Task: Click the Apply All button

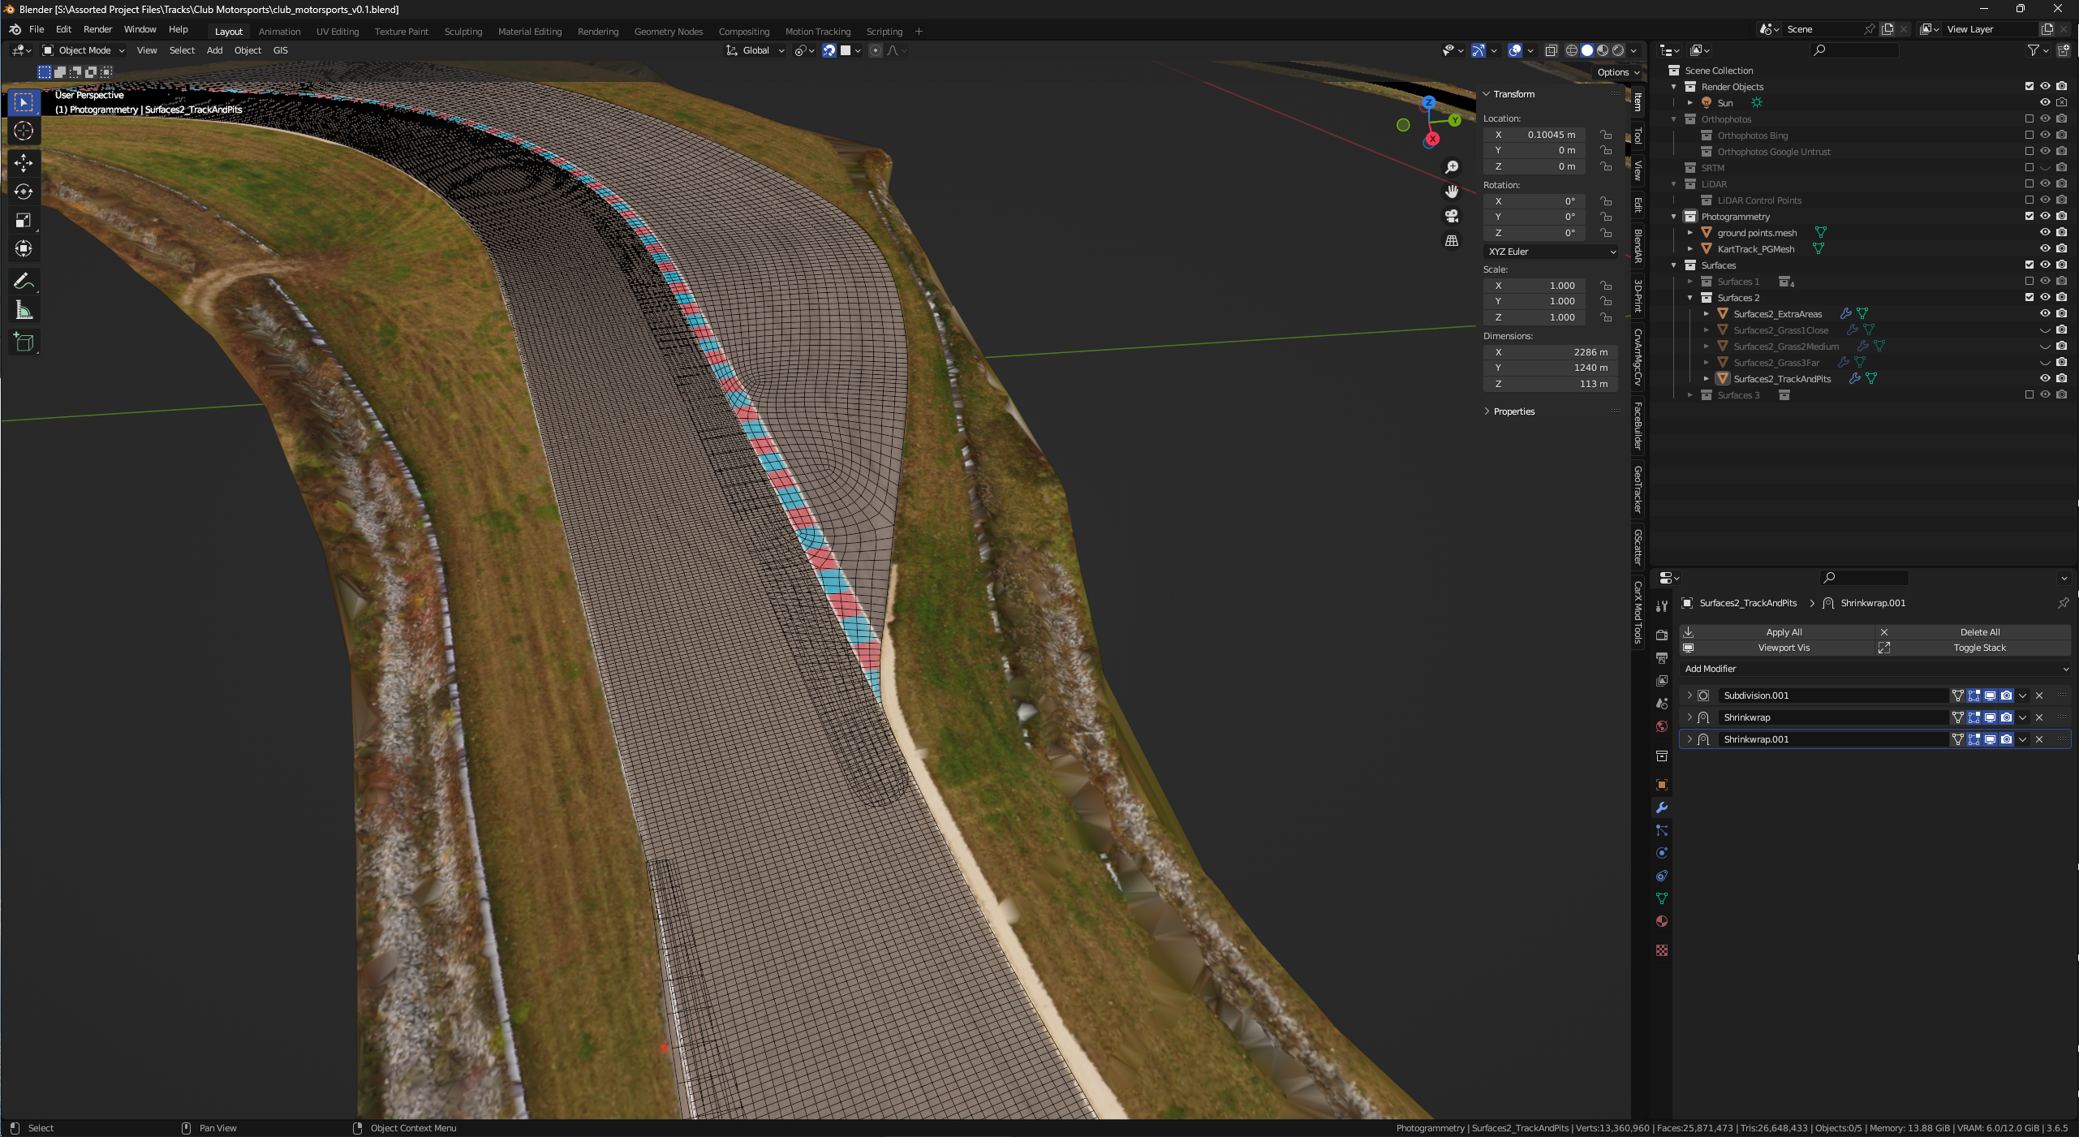Action: 1783,632
